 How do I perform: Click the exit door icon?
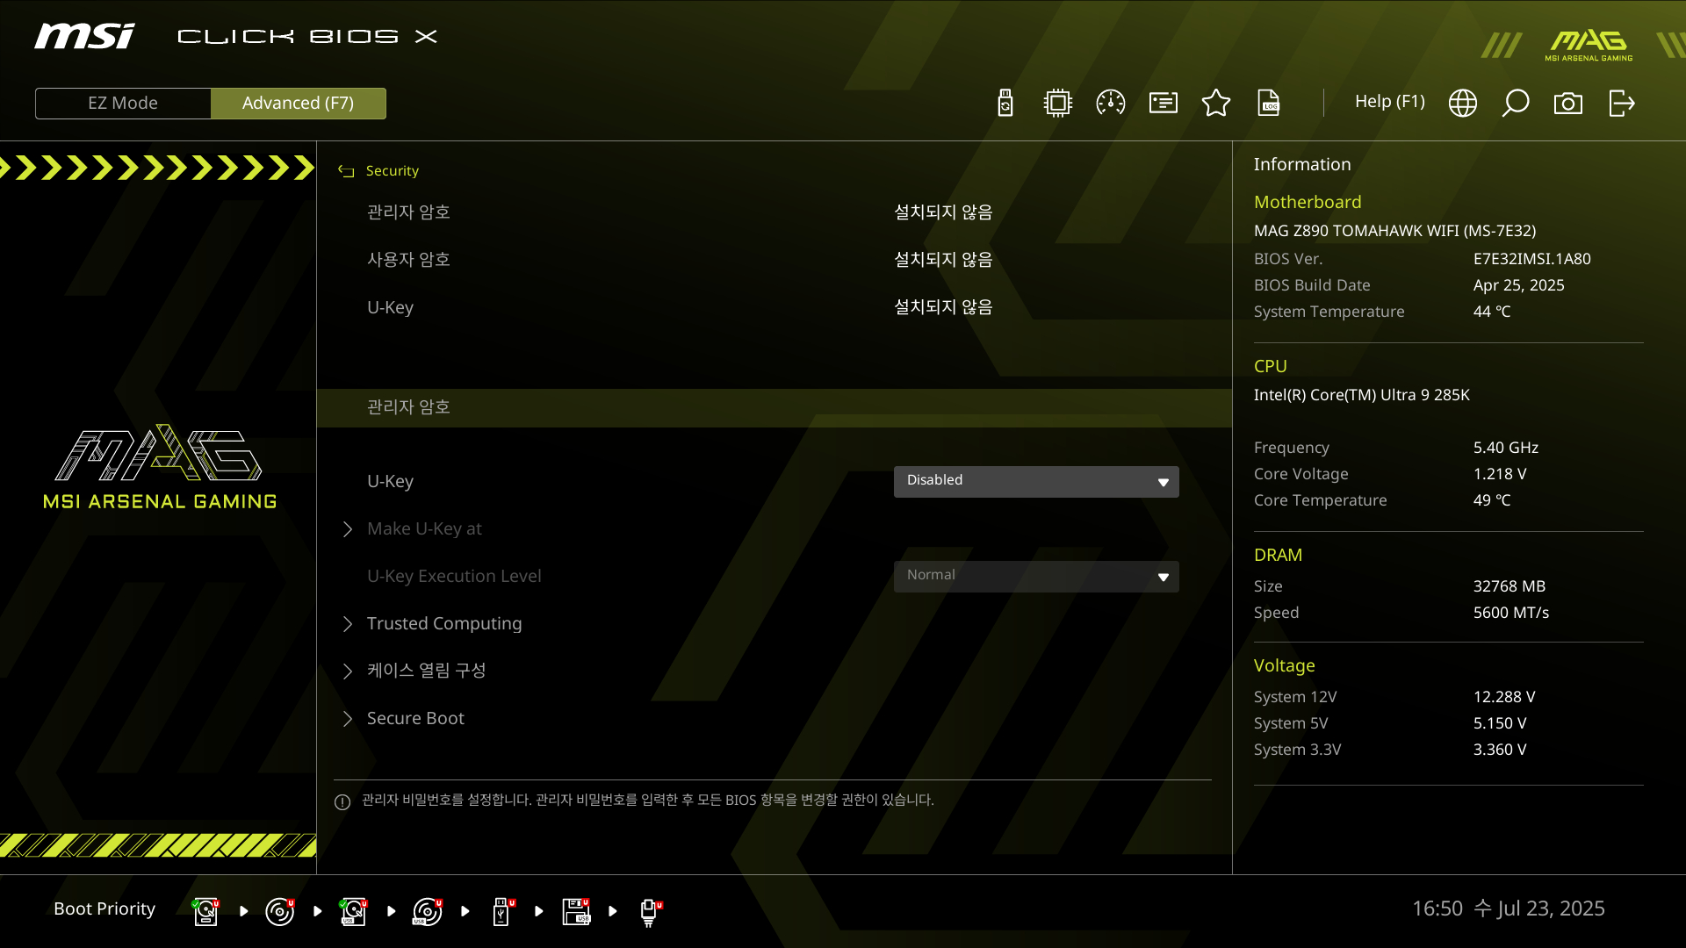(x=1621, y=103)
